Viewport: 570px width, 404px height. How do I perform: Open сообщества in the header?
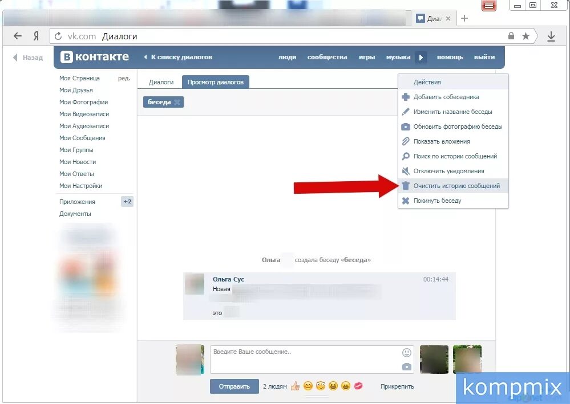coord(327,57)
